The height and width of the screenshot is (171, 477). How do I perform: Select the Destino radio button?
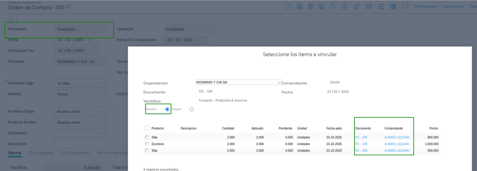pos(167,109)
